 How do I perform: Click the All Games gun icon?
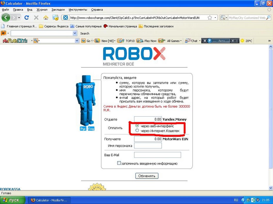tap(161, 41)
